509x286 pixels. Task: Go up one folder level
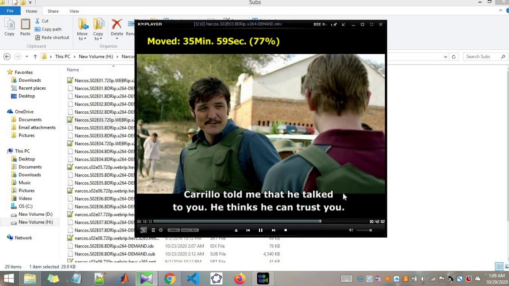[x=35, y=57]
